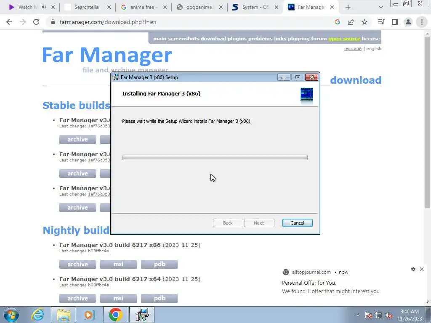Click the second stable build archive button
This screenshot has width=431, height=323.
coord(77,173)
